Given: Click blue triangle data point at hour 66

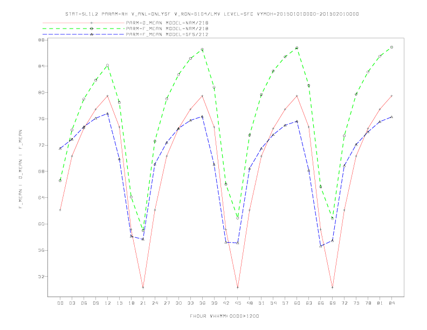Looking at the screenshot, I should pyautogui.click(x=321, y=246).
